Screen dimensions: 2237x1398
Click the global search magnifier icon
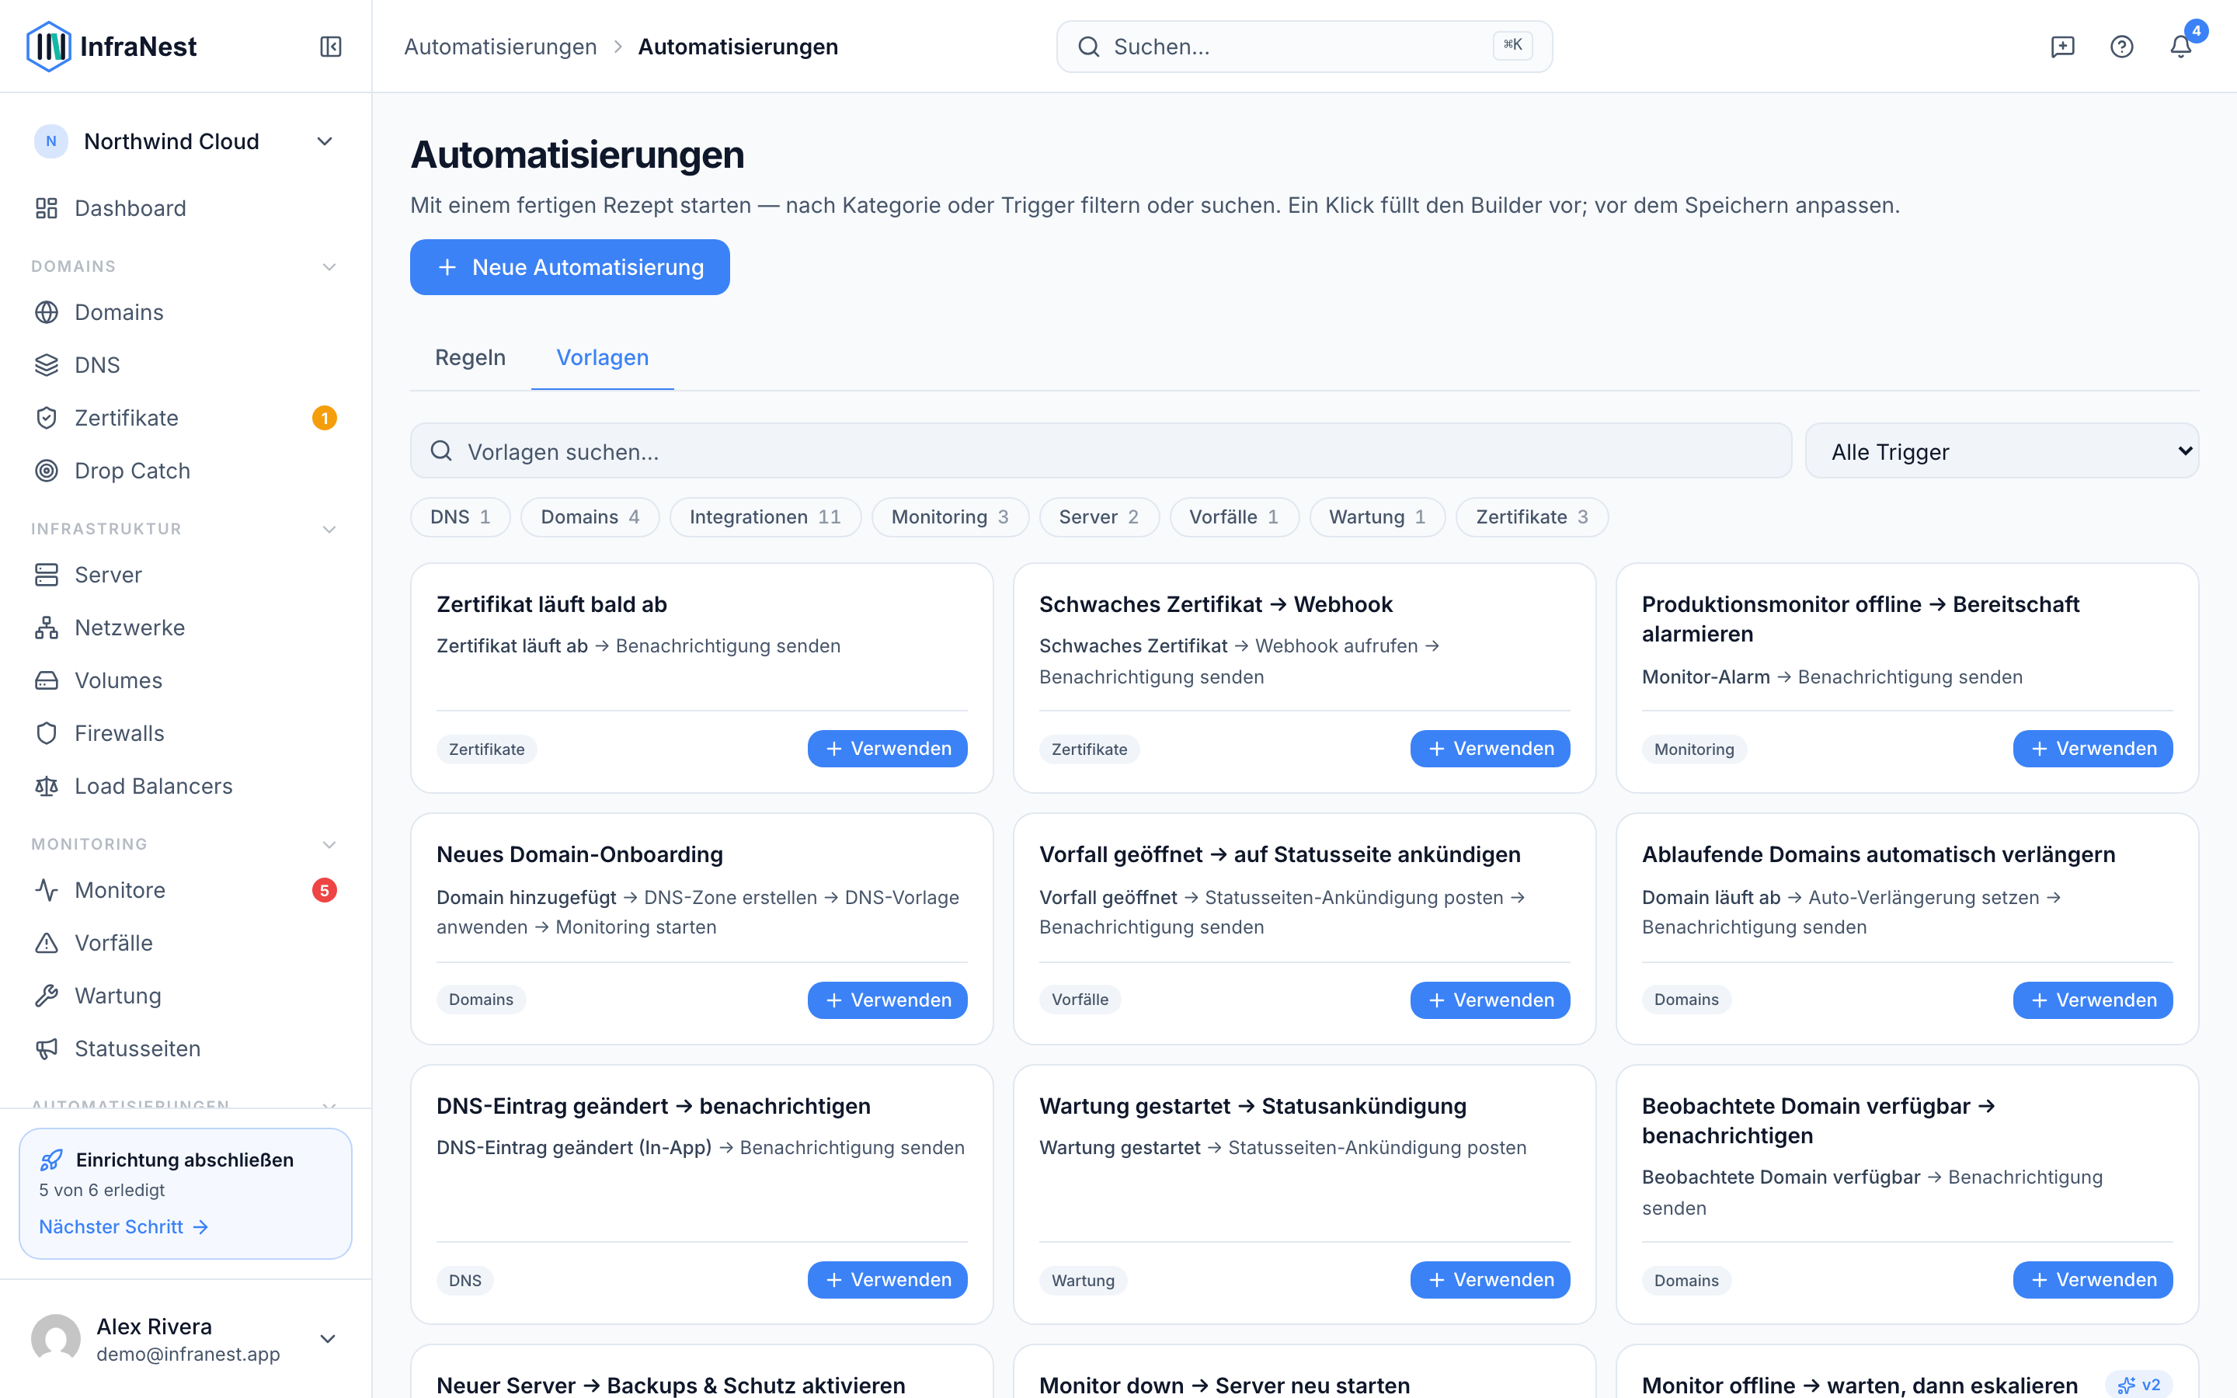(x=1089, y=47)
